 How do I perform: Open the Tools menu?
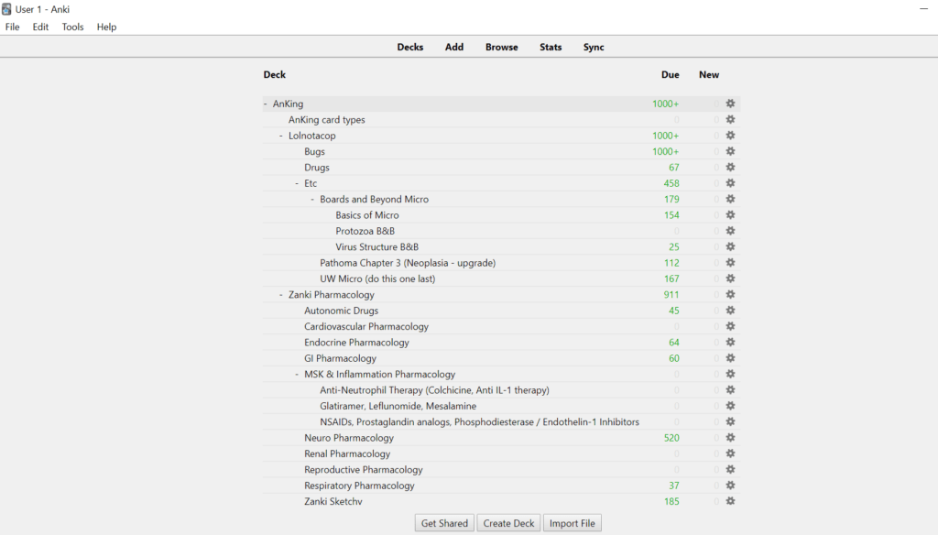coord(73,27)
